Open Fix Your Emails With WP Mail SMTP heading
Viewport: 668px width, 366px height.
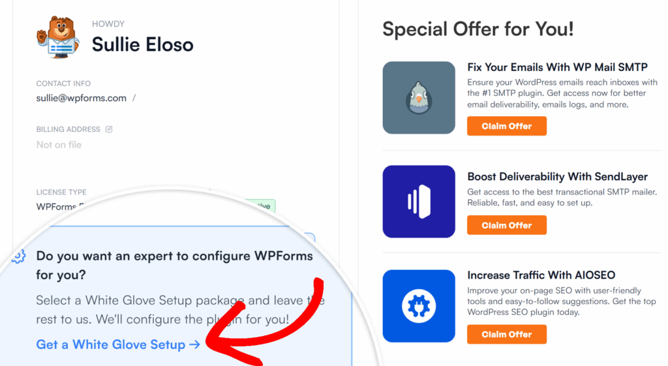(557, 67)
